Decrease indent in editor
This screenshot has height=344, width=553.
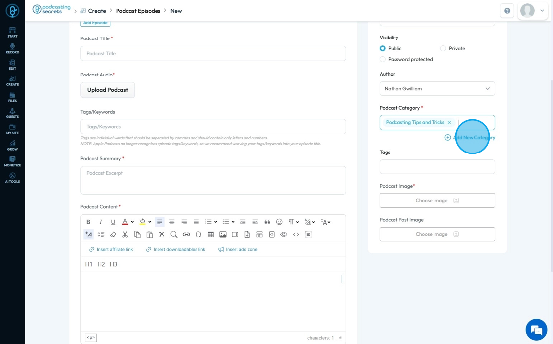(255, 222)
